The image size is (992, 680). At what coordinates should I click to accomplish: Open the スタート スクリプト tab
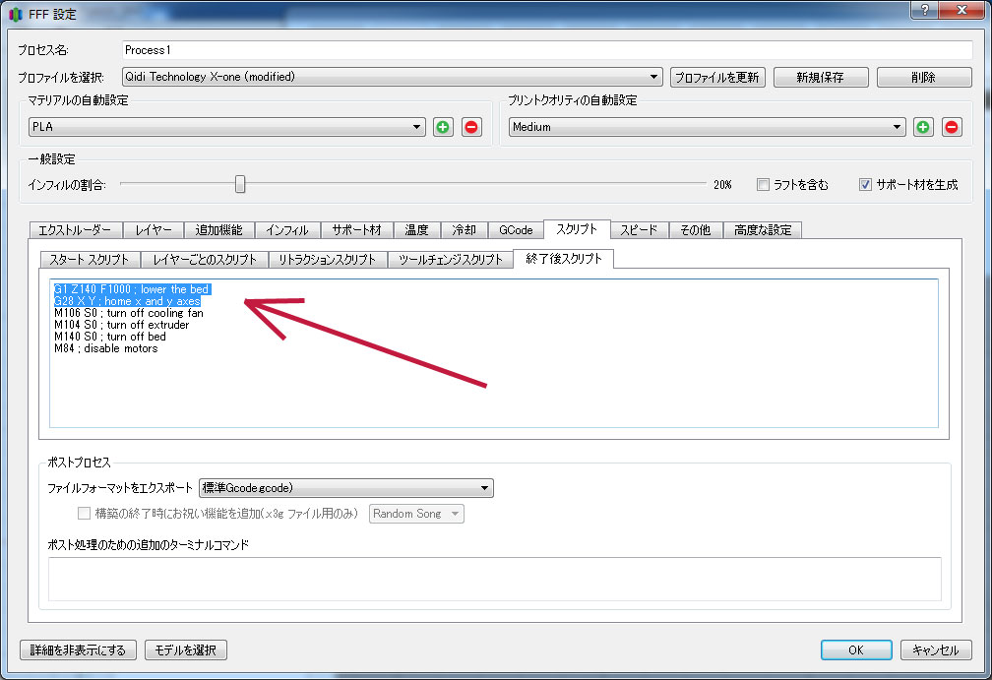coord(90,260)
